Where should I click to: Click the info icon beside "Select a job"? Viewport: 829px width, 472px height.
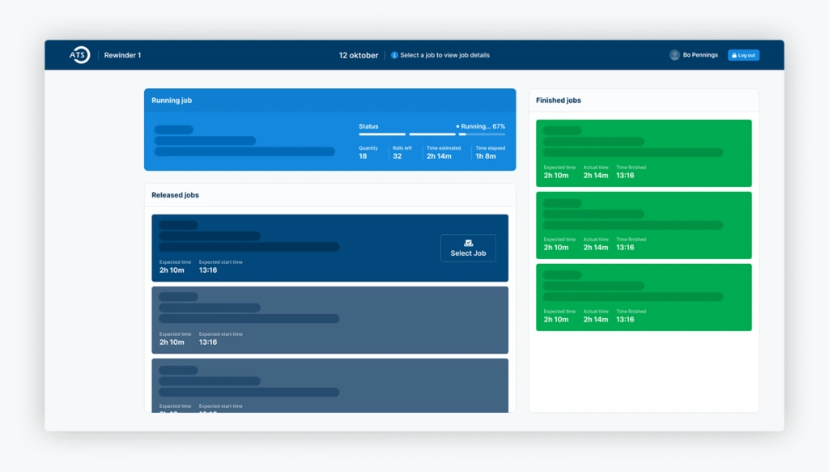(394, 55)
